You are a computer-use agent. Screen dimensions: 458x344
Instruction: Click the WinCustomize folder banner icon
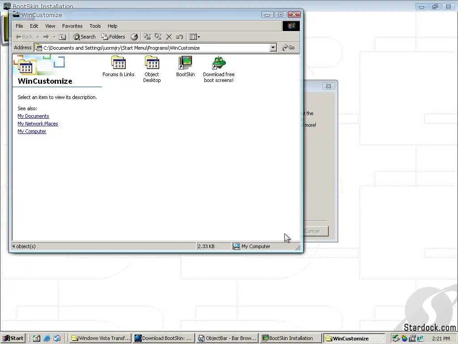tap(25, 66)
